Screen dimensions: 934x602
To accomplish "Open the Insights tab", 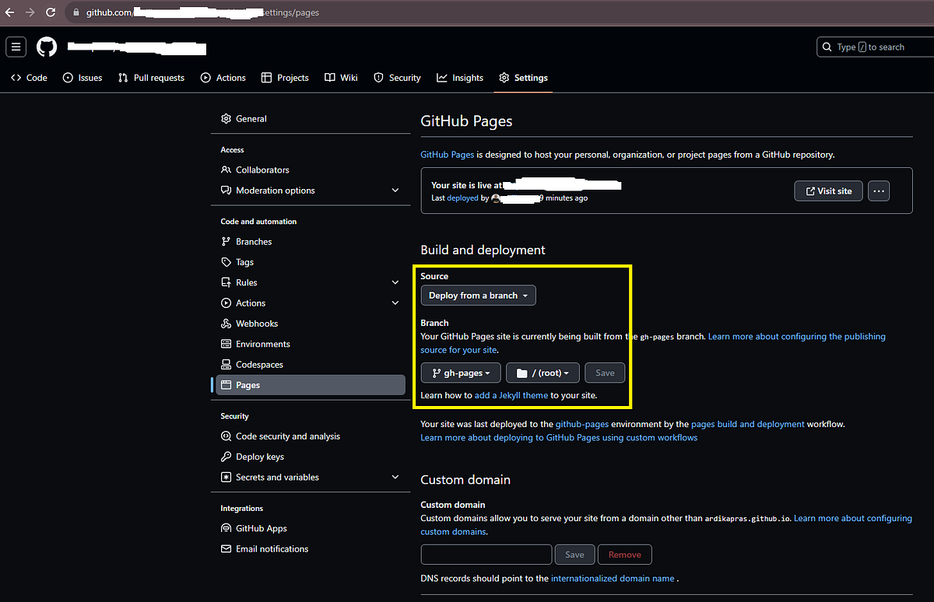I will pos(460,78).
